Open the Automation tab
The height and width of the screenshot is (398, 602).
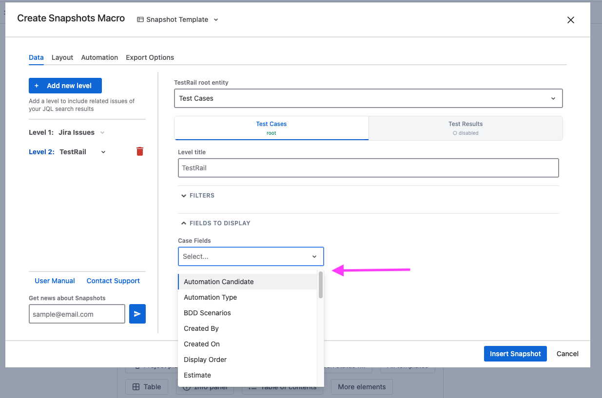click(x=99, y=57)
